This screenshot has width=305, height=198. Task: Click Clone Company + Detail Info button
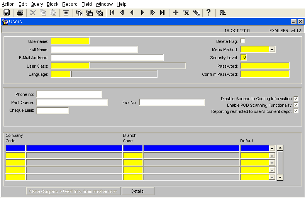(73, 191)
